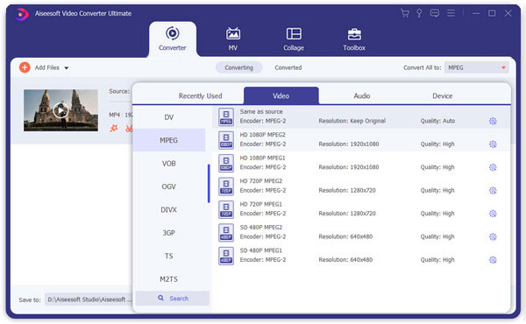Open the Convert All to MPEG dropdown
Viewport: 526px width, 324px height.
pyautogui.click(x=476, y=67)
